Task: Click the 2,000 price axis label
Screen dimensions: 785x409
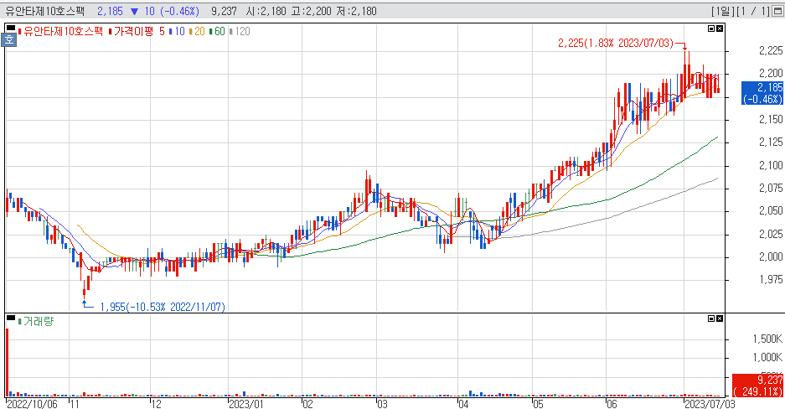Action: tap(771, 256)
